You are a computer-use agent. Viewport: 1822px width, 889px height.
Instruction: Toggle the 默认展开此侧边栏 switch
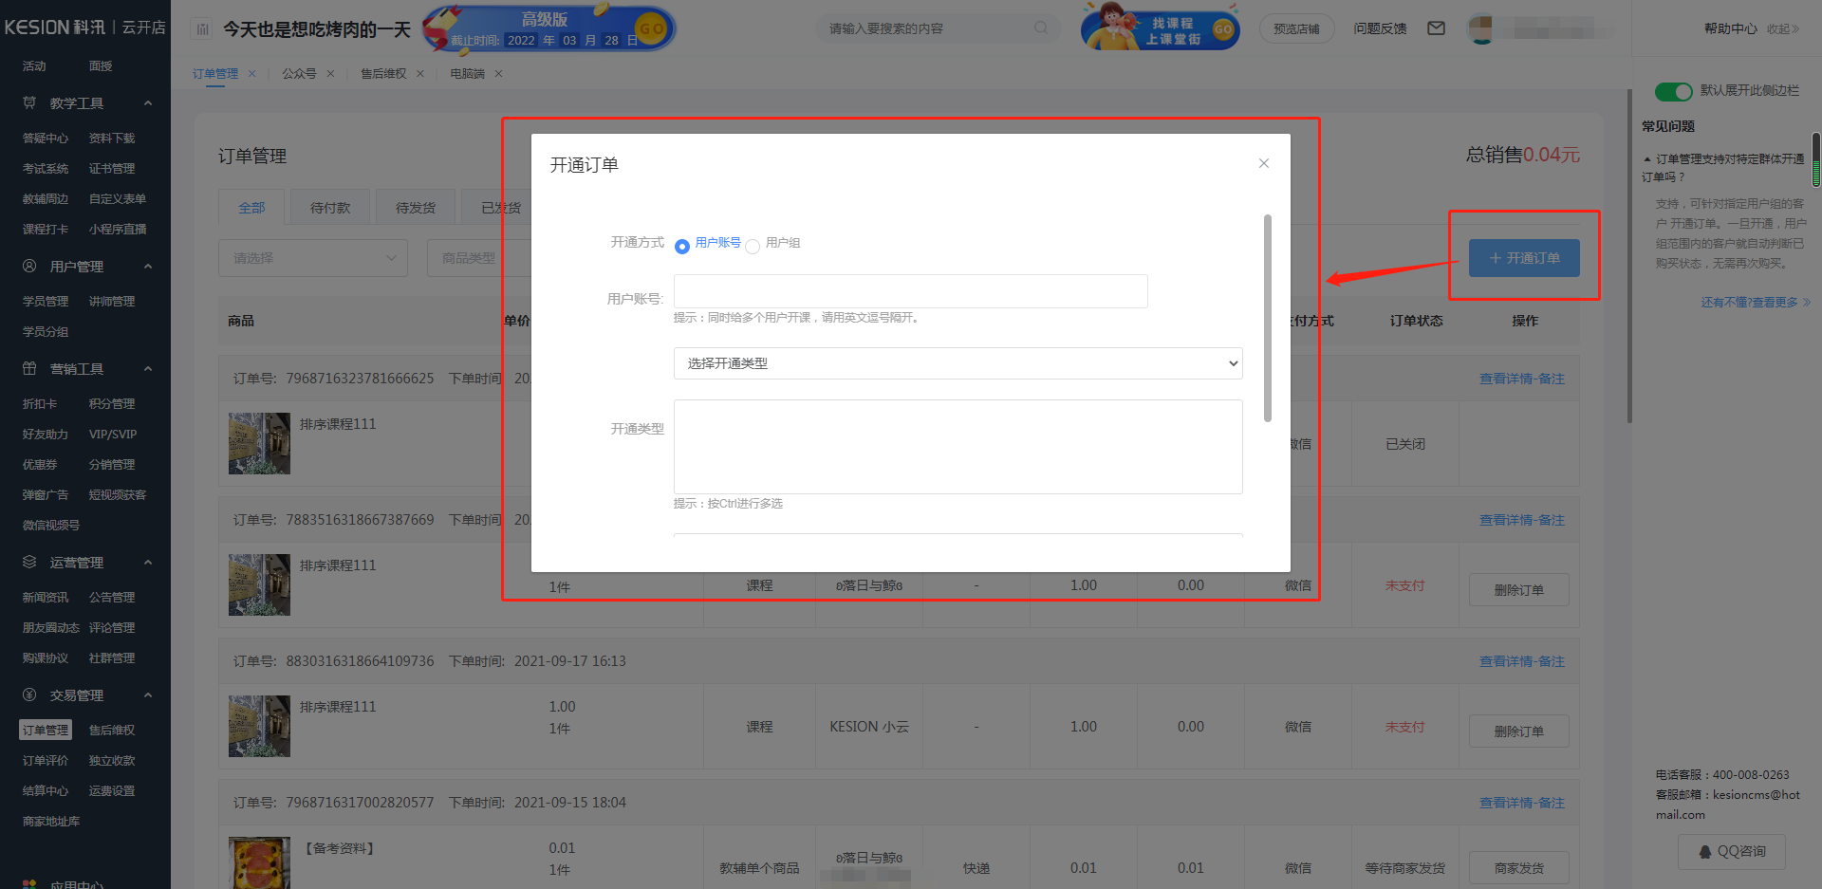tap(1673, 91)
